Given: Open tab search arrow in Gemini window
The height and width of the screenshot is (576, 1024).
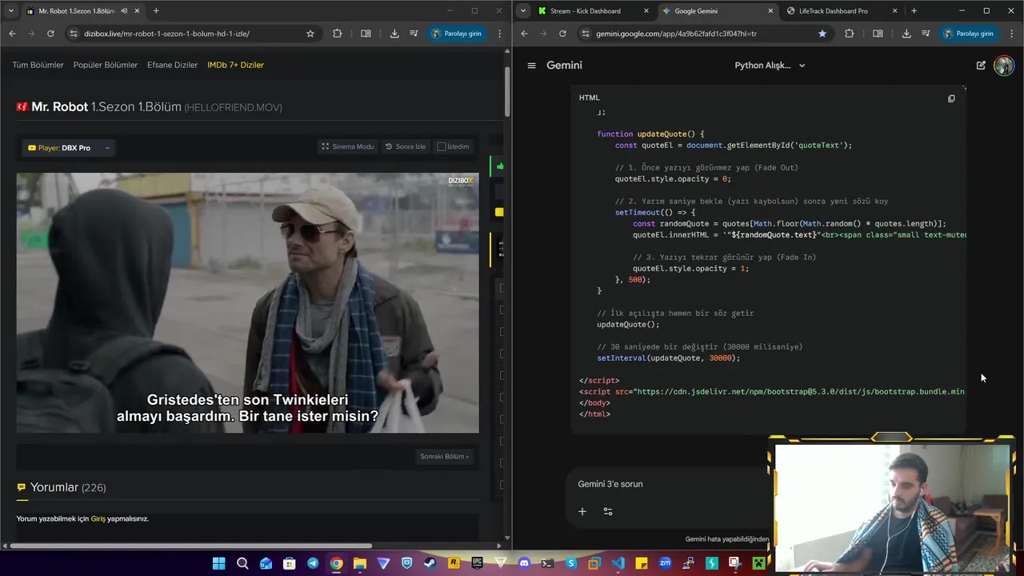Looking at the screenshot, I should tap(522, 11).
